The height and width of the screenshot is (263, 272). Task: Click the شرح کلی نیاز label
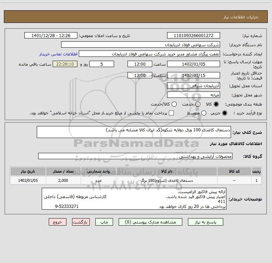point(247,132)
